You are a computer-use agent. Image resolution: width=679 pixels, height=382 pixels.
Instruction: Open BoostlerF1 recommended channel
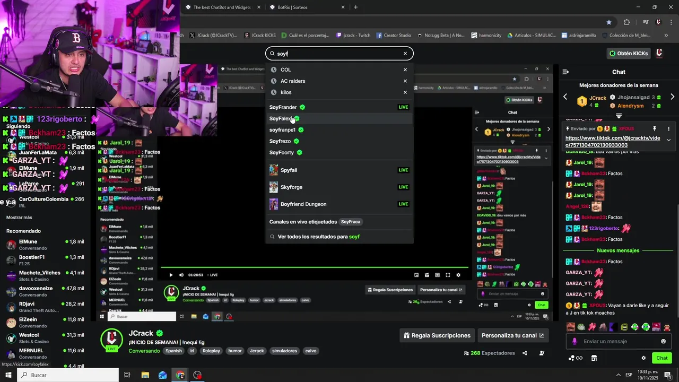click(45, 260)
